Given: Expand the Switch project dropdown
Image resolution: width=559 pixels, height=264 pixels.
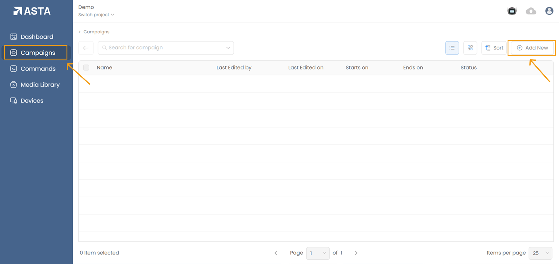Looking at the screenshot, I should [96, 15].
